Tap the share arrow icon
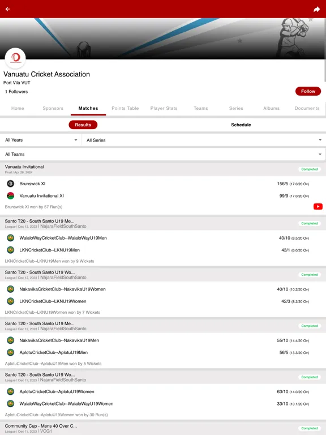The height and width of the screenshot is (435, 326). tap(316, 10)
